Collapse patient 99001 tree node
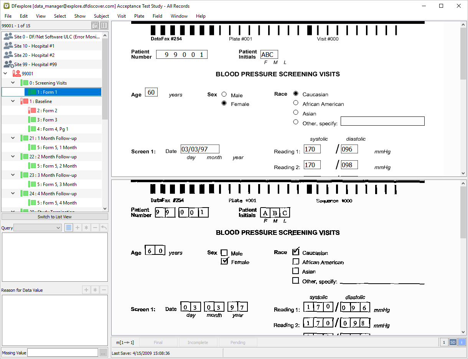Viewport: 468px width, 359px height. (5, 74)
